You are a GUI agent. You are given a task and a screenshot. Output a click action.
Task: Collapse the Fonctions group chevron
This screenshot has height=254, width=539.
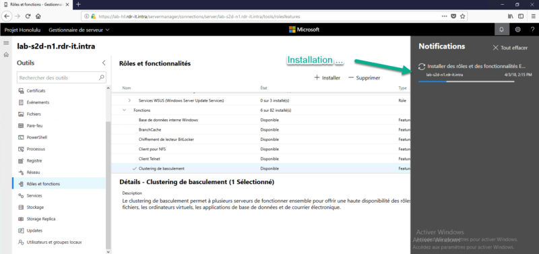coord(124,110)
